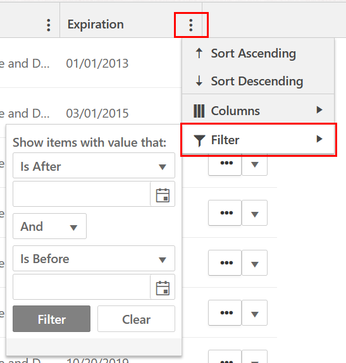
Task: Choose Sort Descending from the column menu
Action: [x=258, y=81]
